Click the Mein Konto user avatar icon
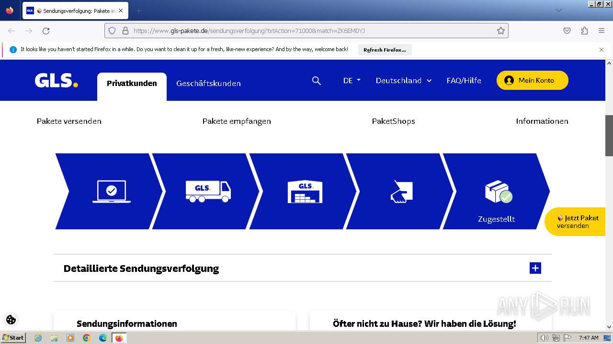The image size is (613, 344). 509,80
